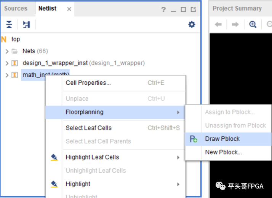This screenshot has width=272, height=198.
Task: Select Draw Pblock from submenu
Action: [222, 139]
